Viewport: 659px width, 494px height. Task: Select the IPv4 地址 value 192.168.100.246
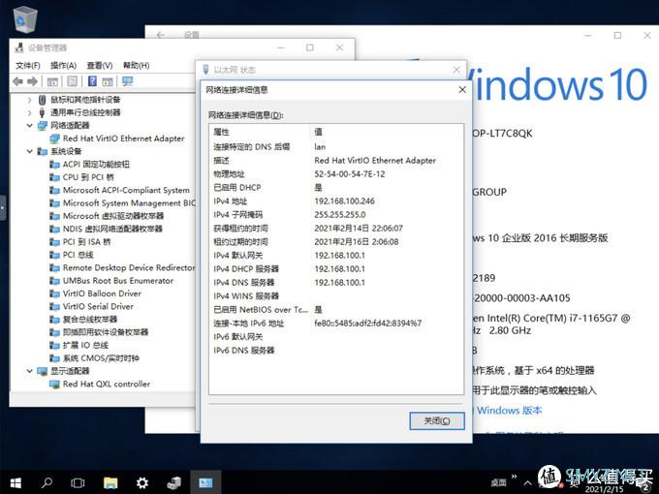[344, 201]
